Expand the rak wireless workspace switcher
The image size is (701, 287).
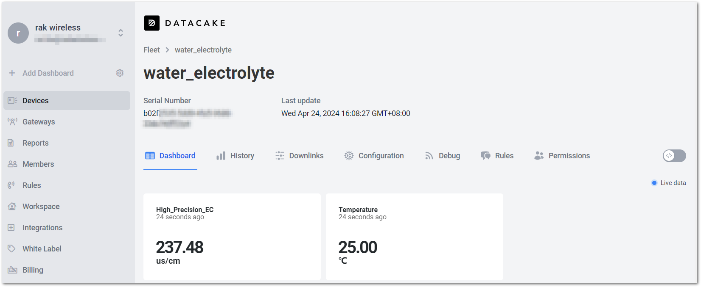pyautogui.click(x=121, y=33)
